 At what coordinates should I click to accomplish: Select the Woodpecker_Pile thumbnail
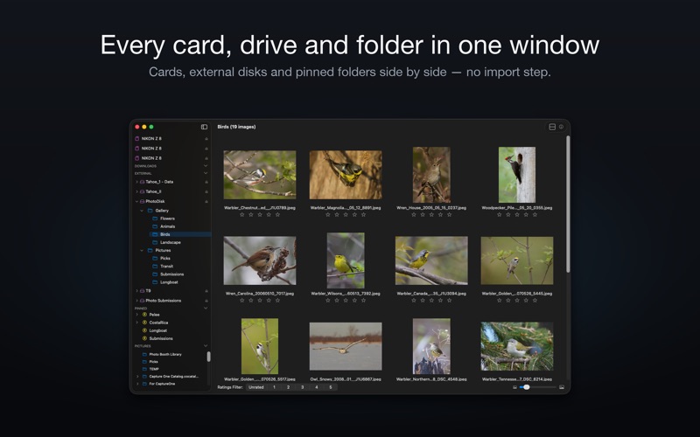pos(517,175)
